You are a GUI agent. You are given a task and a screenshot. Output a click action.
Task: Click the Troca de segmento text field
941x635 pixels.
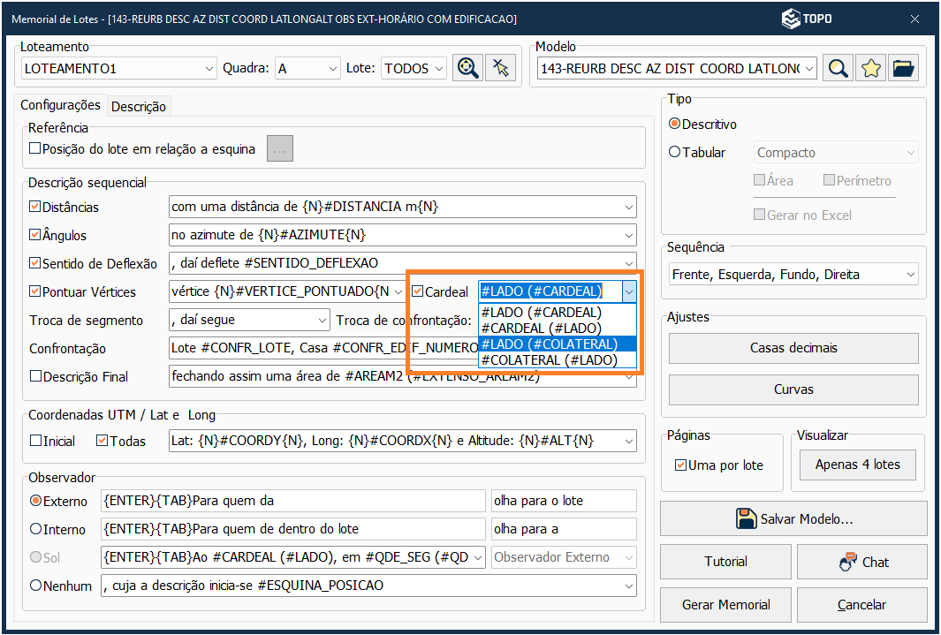[247, 320]
